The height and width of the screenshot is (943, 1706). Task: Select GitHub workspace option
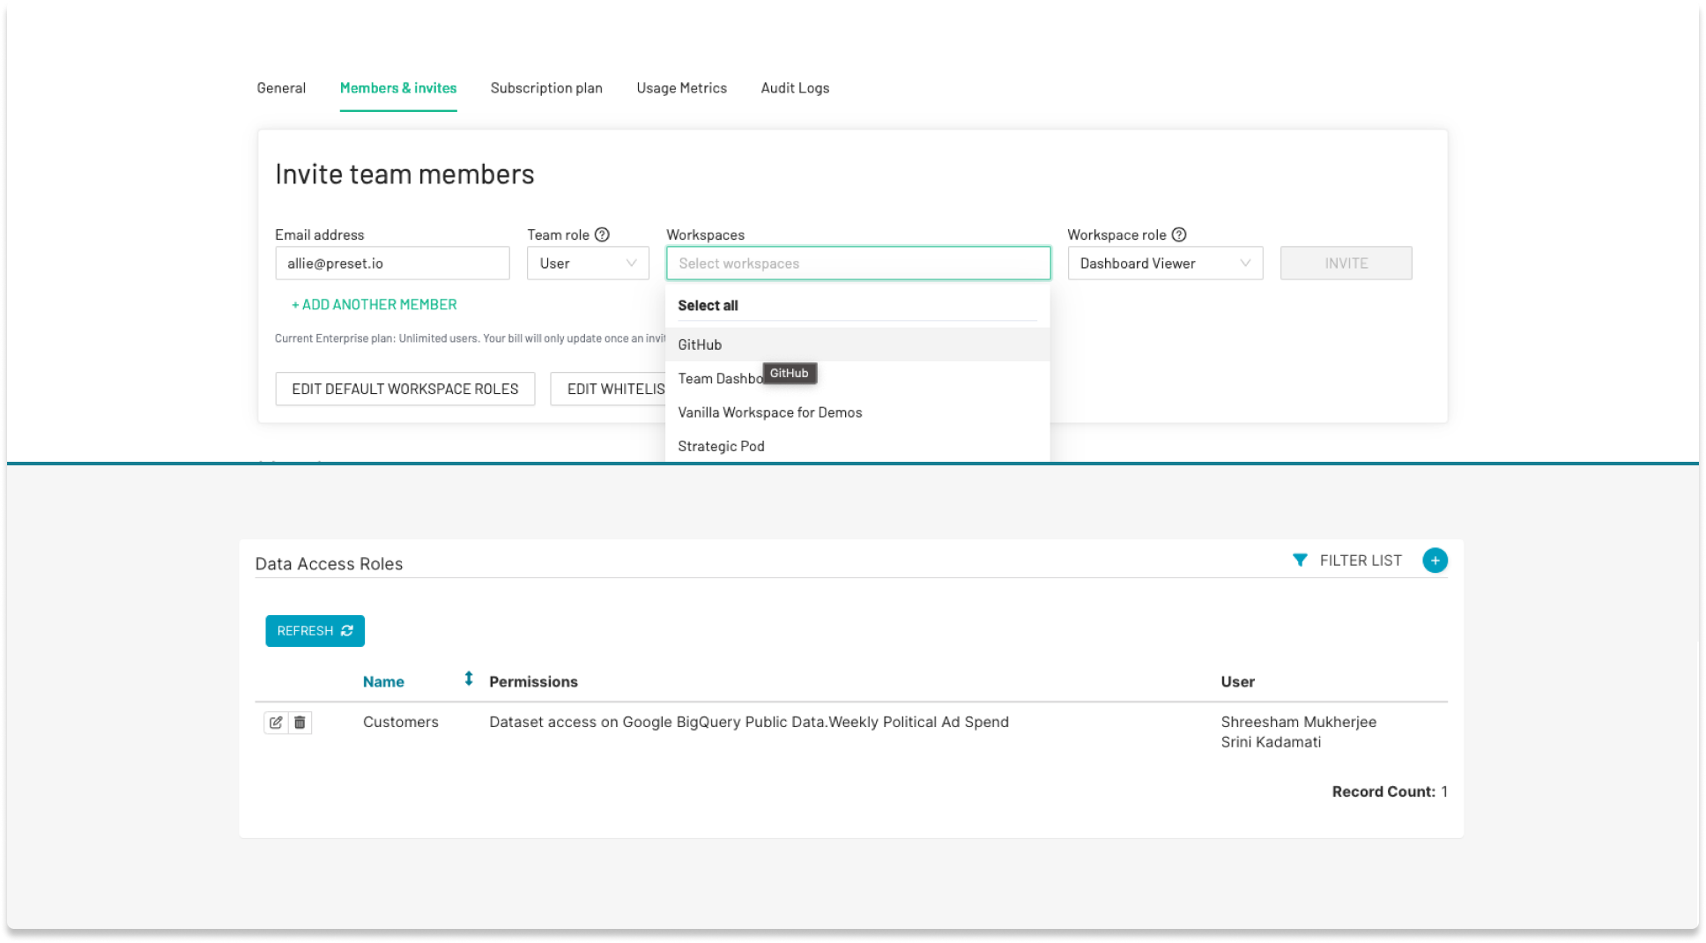pos(700,345)
